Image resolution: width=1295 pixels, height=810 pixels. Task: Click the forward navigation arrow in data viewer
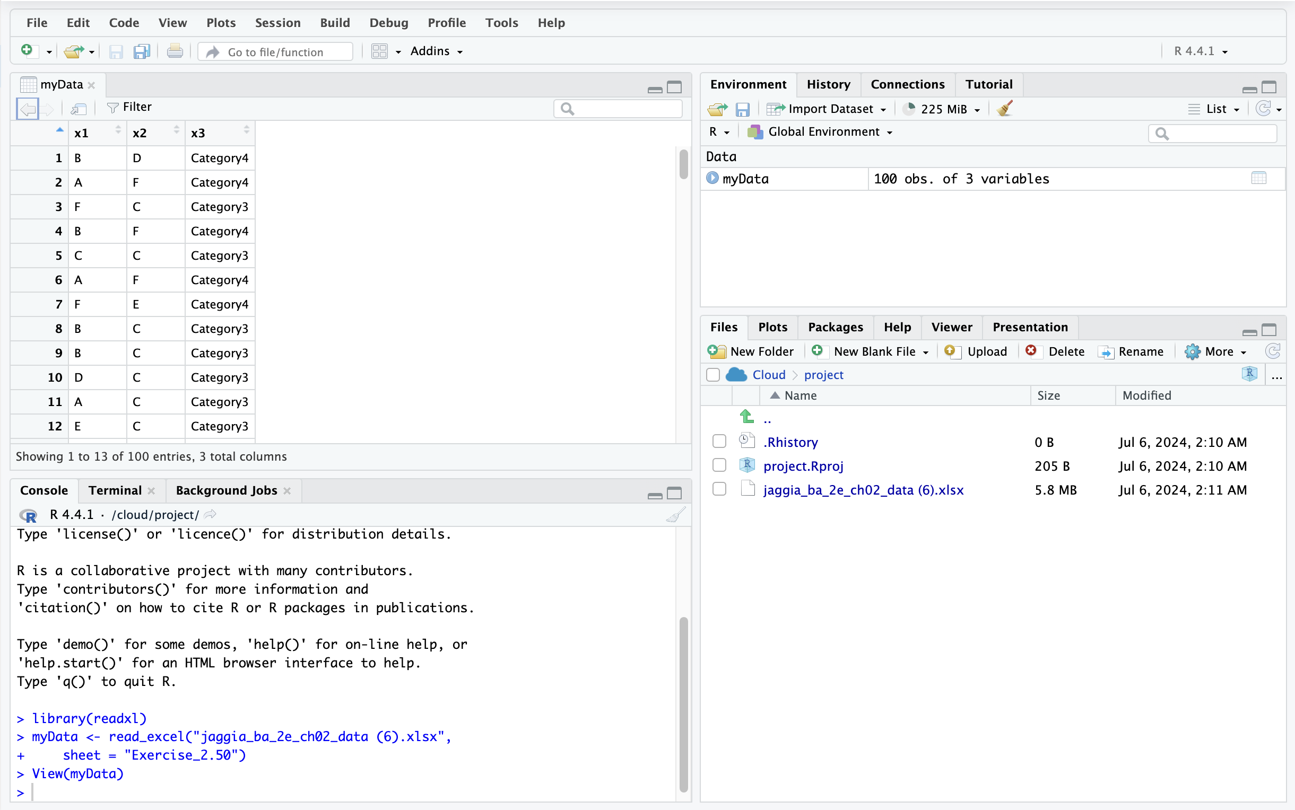pos(48,109)
